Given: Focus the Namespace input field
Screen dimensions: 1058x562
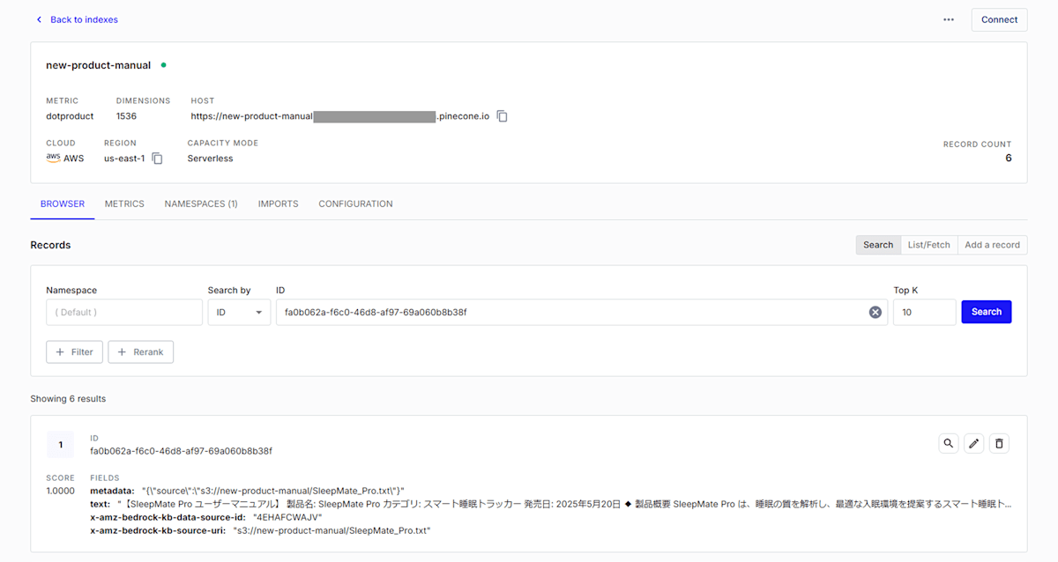Looking at the screenshot, I should click(124, 312).
